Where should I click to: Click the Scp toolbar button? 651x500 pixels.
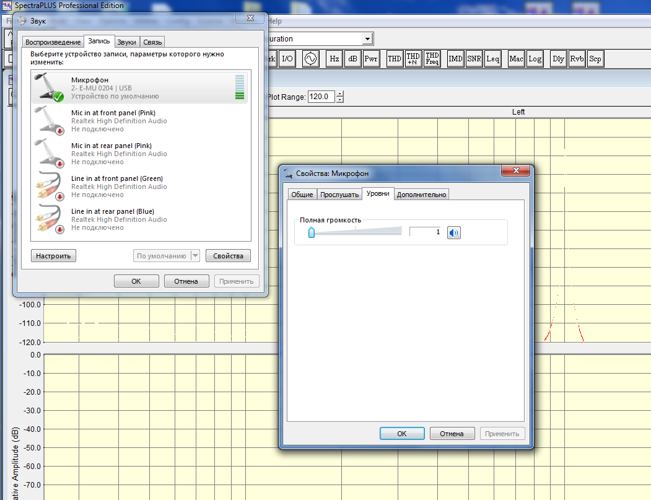(595, 59)
